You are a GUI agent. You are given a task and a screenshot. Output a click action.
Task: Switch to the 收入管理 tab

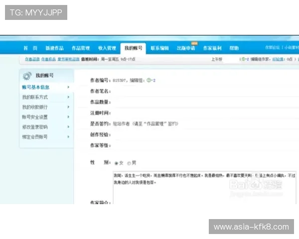[107, 48]
